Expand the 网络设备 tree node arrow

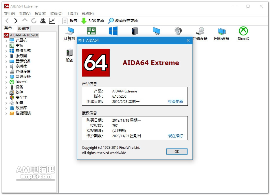click(x=6, y=77)
